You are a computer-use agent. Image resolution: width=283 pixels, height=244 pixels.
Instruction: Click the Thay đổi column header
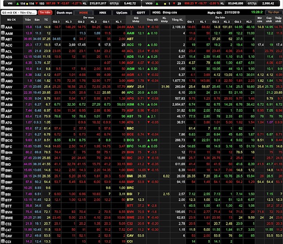click(152, 20)
